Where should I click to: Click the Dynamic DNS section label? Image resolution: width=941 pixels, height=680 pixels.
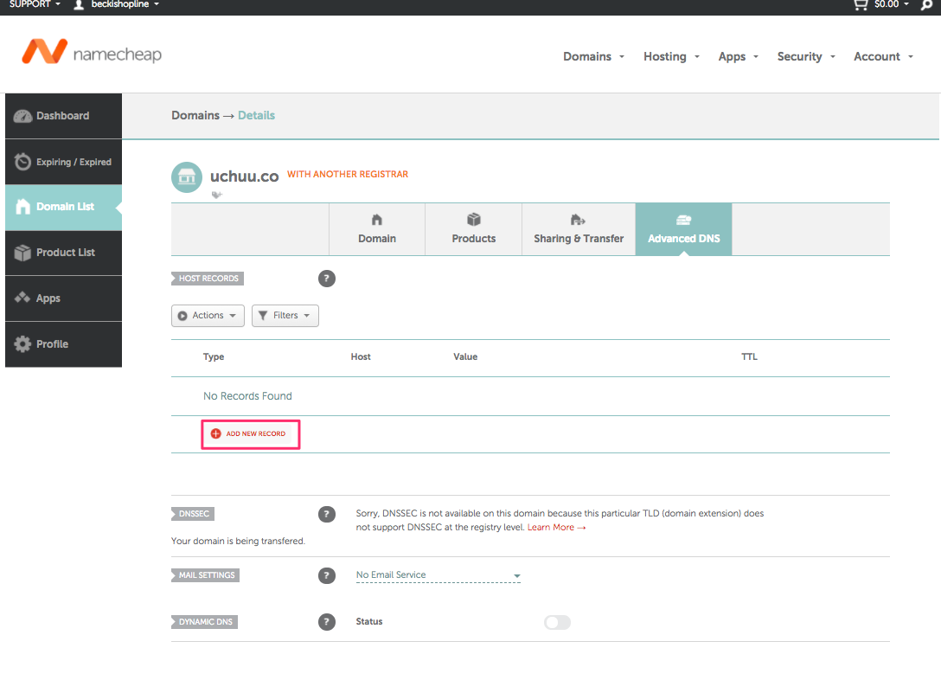[205, 622]
